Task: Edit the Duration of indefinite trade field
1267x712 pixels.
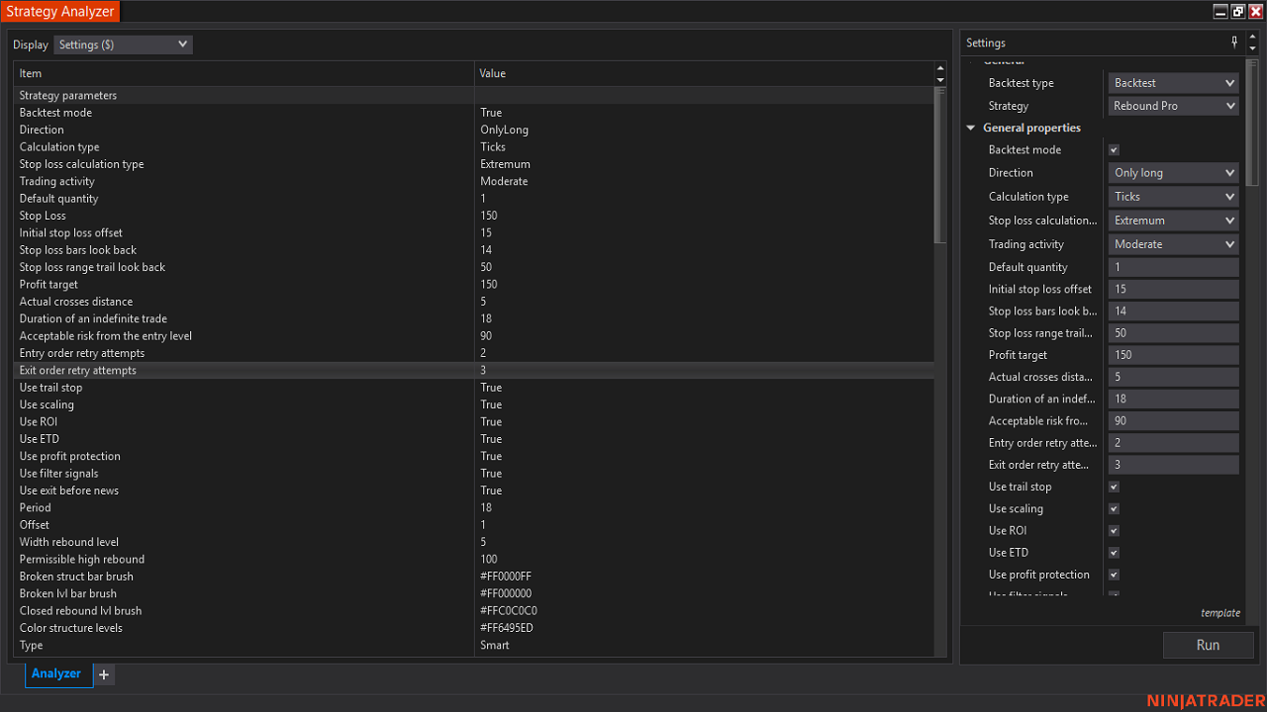Action: click(x=1173, y=400)
